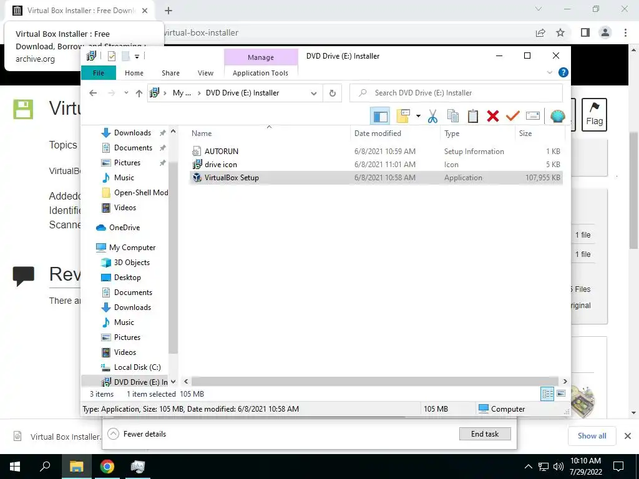
Task: Open Customize Quick Access Toolbar dropdown
Action: click(137, 57)
